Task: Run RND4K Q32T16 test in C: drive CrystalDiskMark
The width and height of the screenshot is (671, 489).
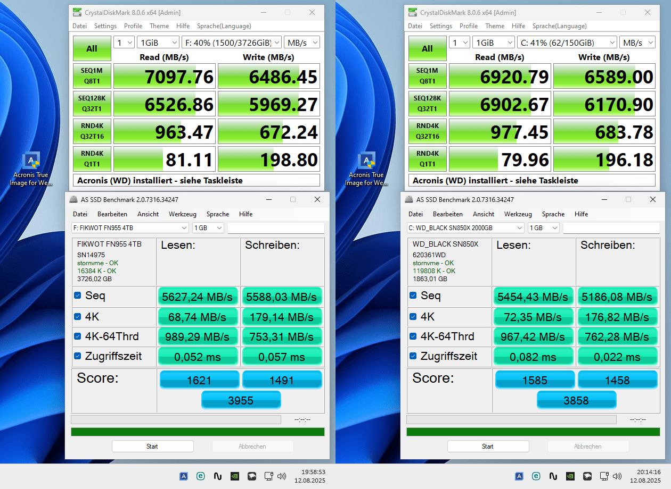Action: click(x=427, y=131)
